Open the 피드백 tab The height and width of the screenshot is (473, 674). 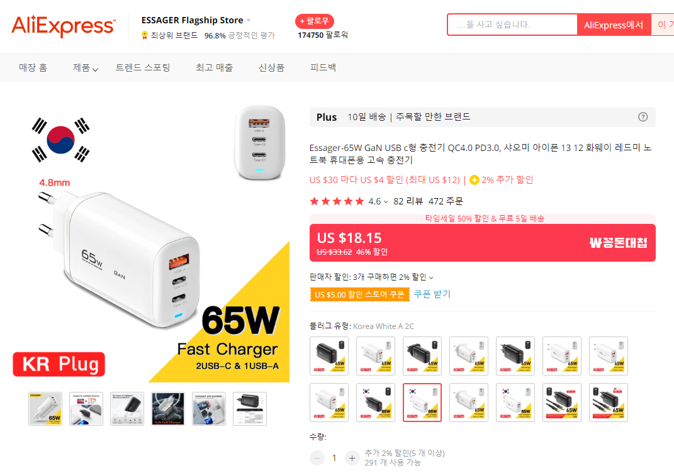pyautogui.click(x=323, y=67)
